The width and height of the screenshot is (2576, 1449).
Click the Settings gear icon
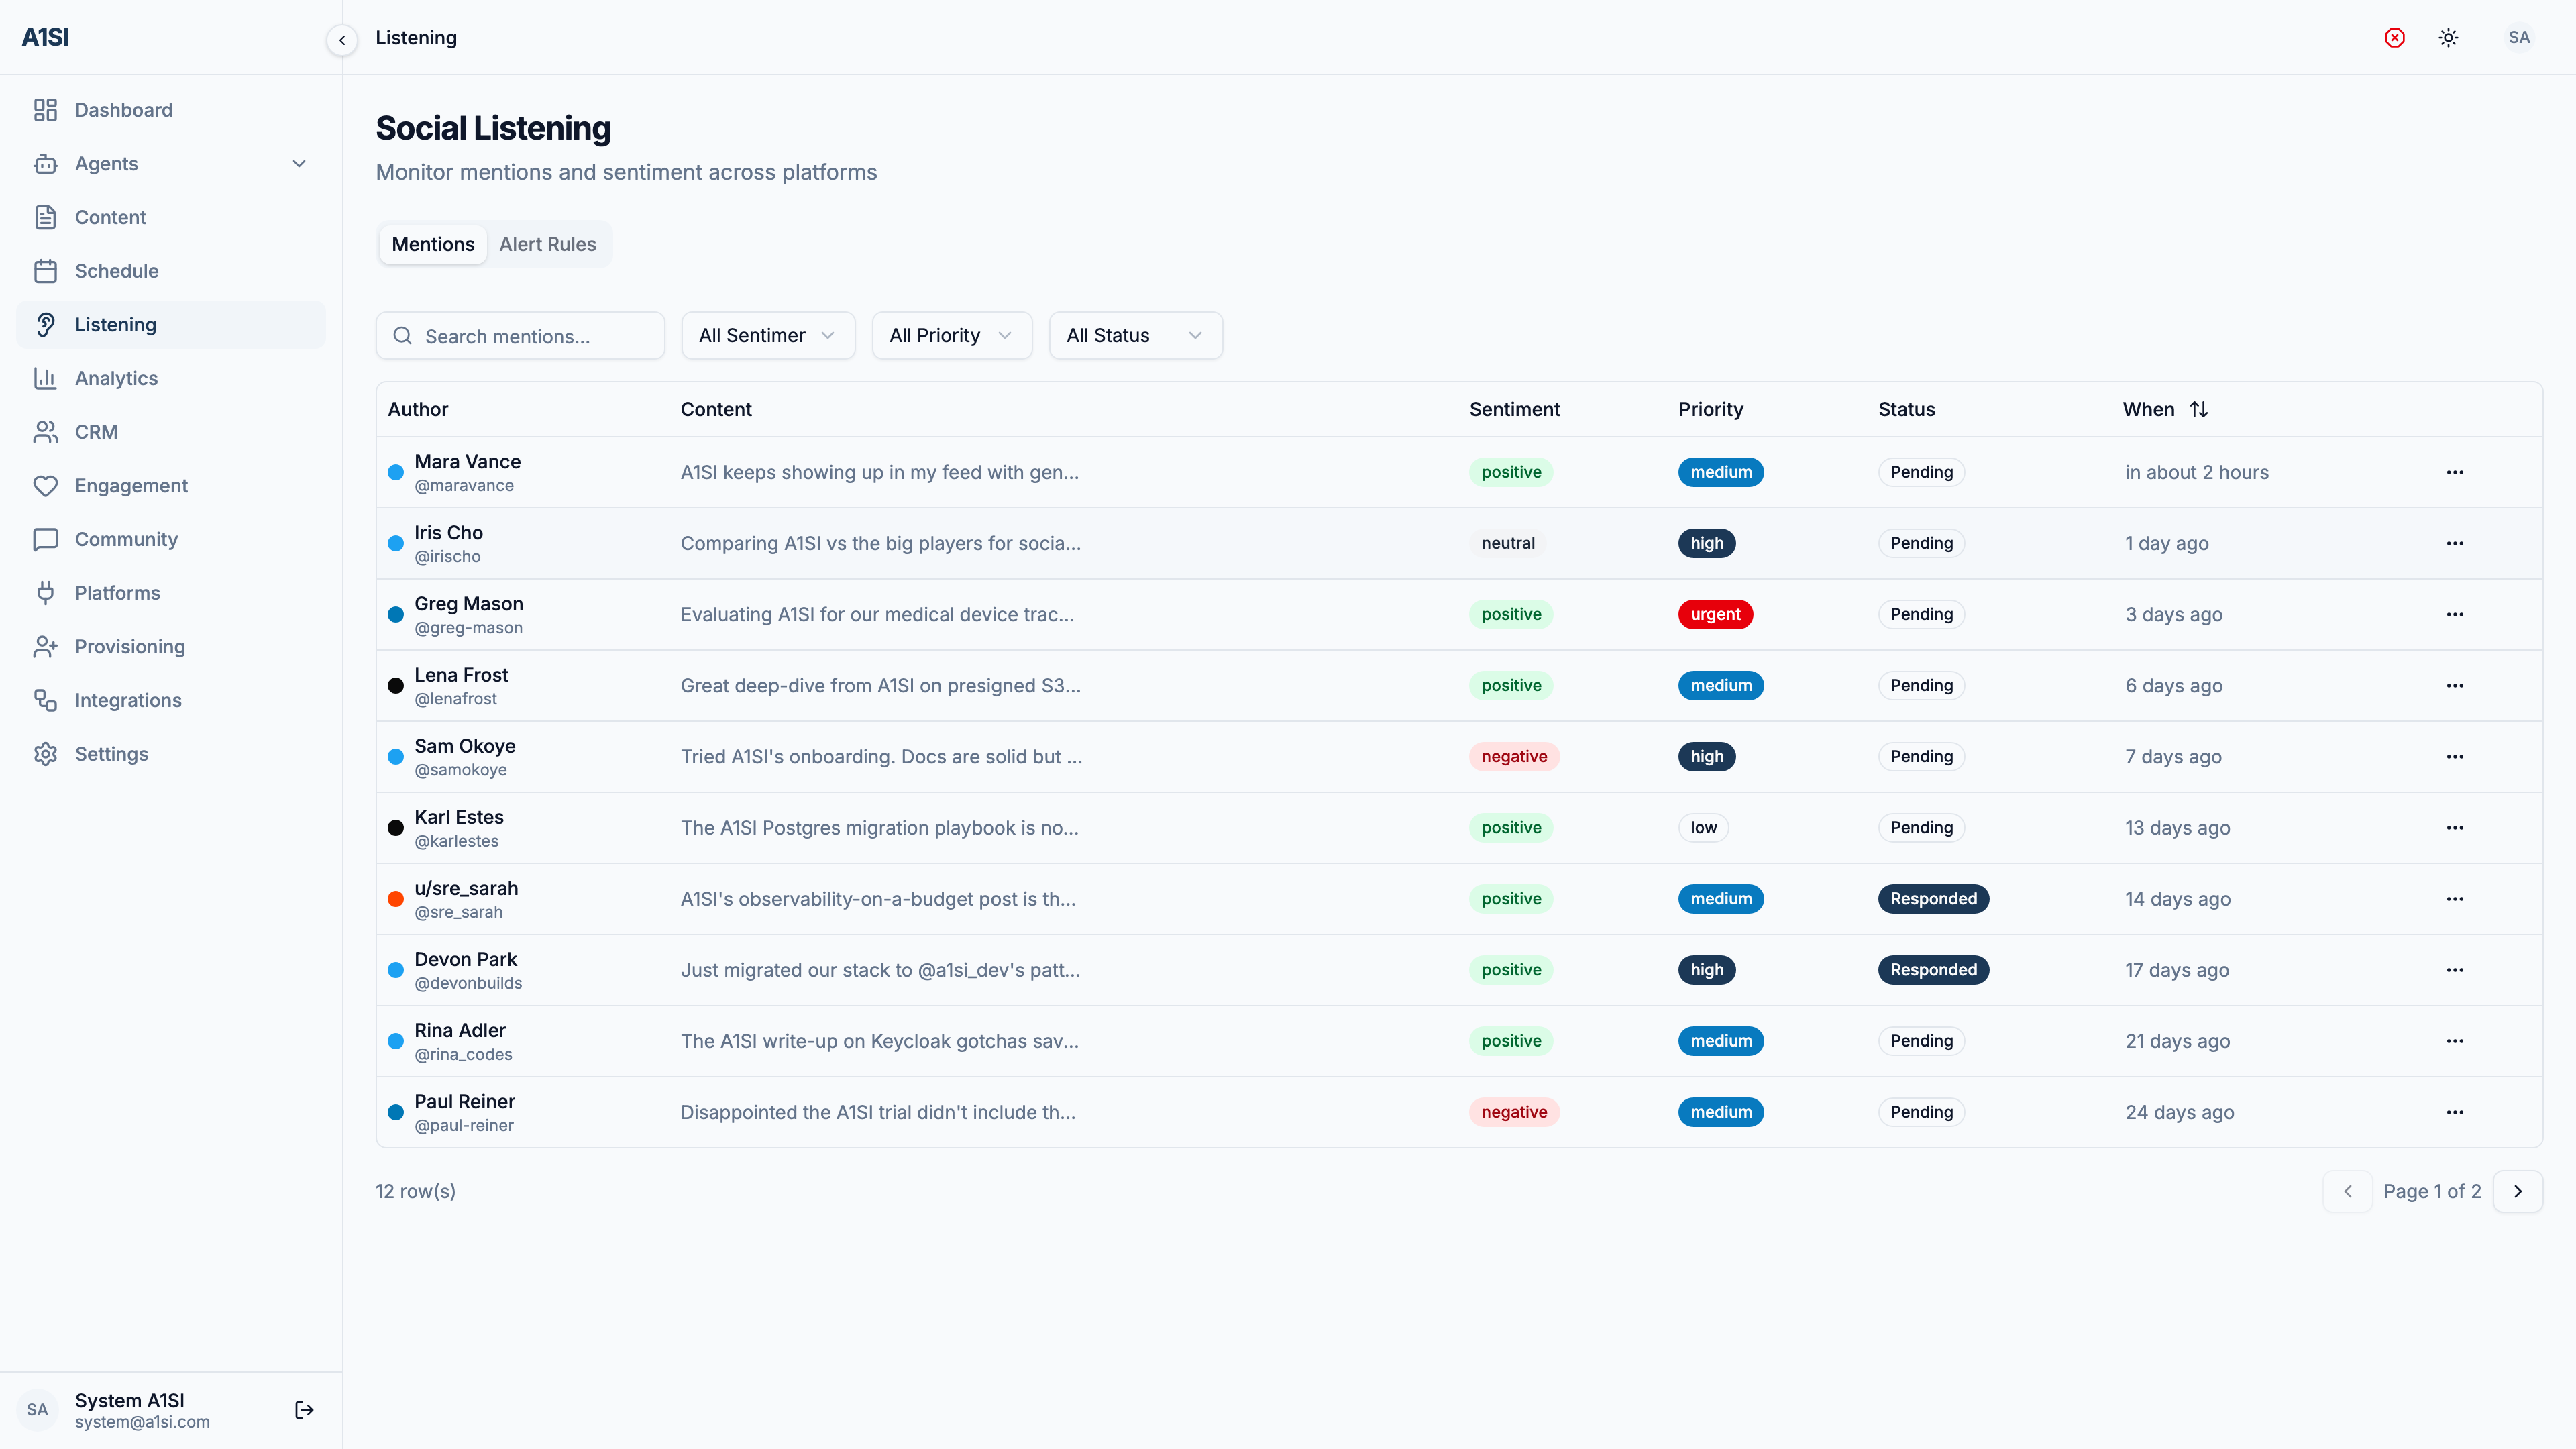(x=45, y=754)
